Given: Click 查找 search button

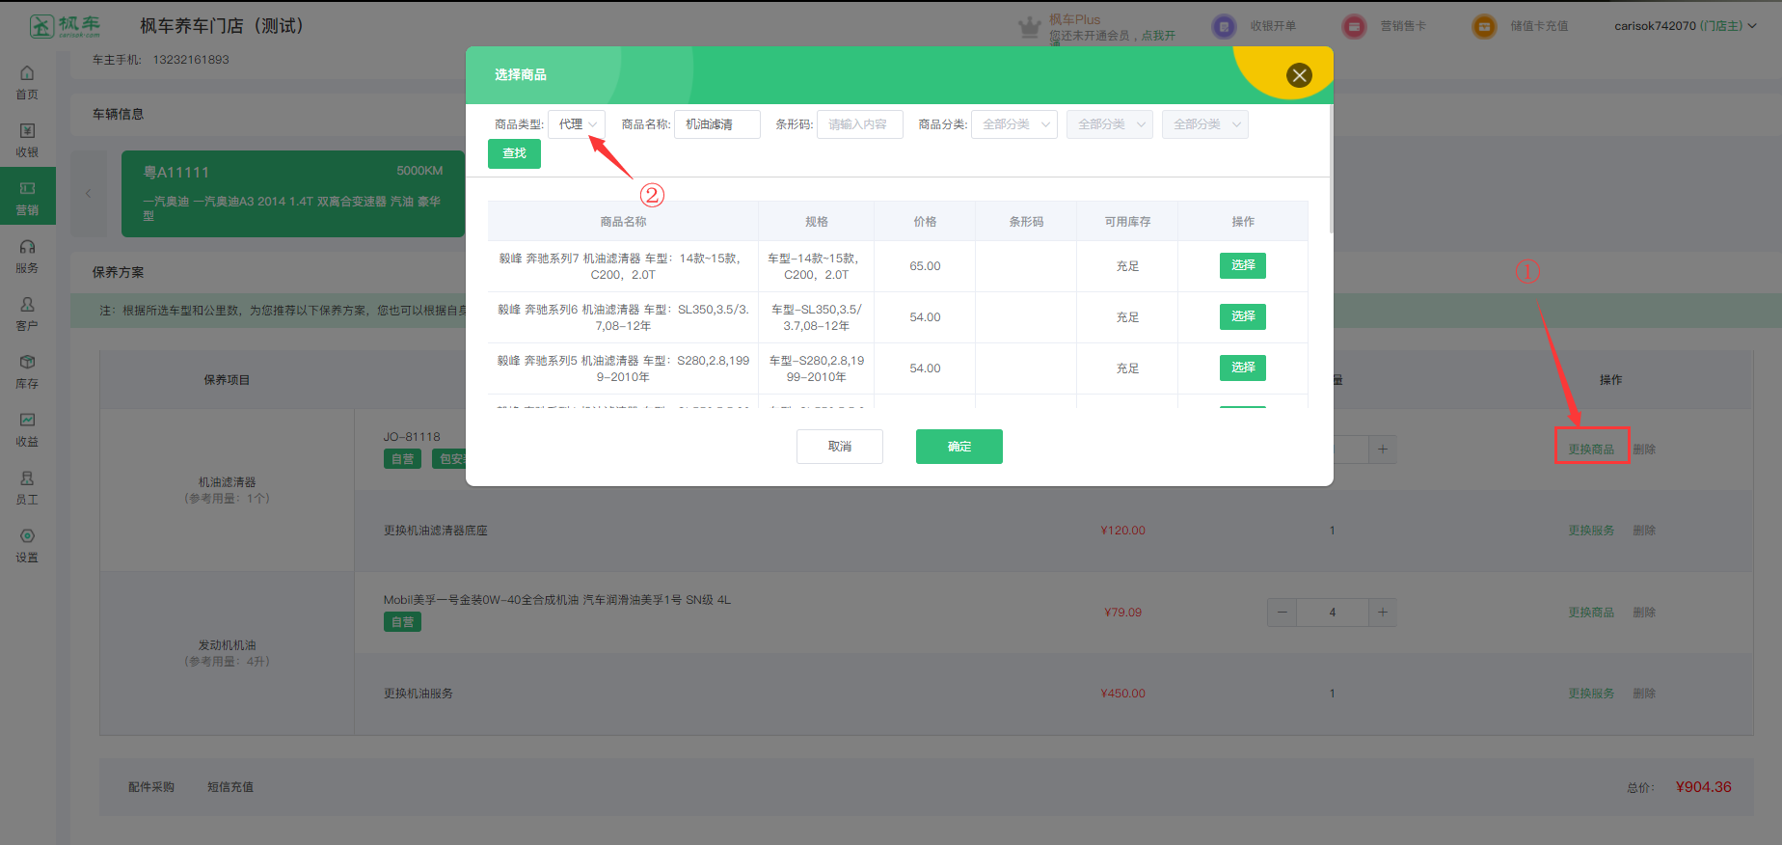Looking at the screenshot, I should tap(514, 153).
